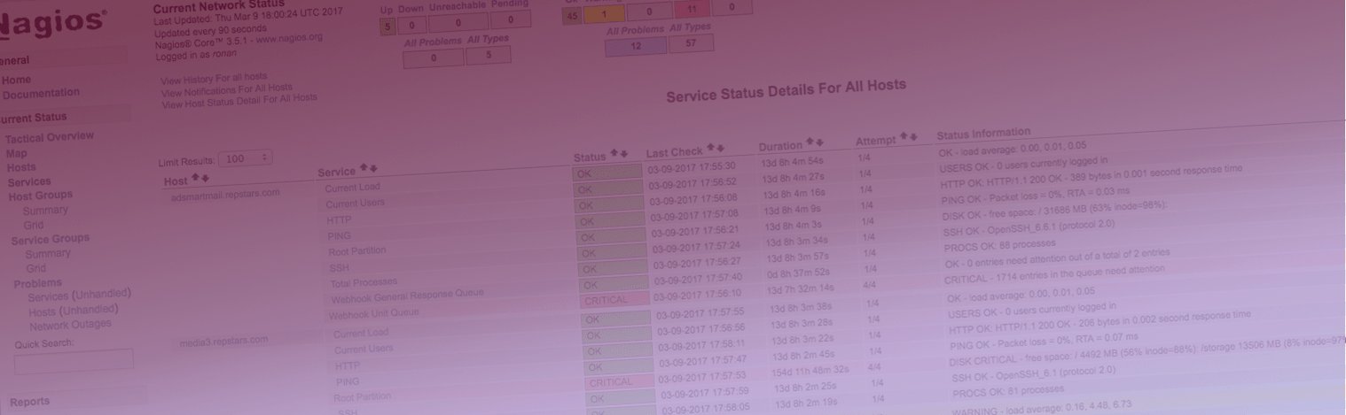Image resolution: width=1346 pixels, height=415 pixels.
Task: Open Network Outages page
Action: [x=71, y=325]
